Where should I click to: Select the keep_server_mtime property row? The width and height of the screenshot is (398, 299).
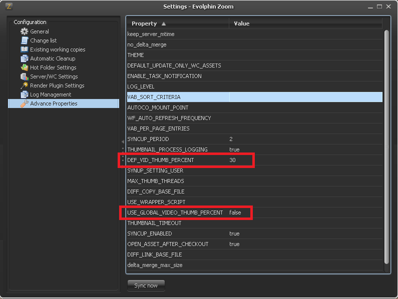pos(255,34)
